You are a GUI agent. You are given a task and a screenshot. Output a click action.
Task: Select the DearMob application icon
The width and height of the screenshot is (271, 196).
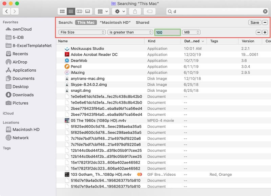[67, 61]
